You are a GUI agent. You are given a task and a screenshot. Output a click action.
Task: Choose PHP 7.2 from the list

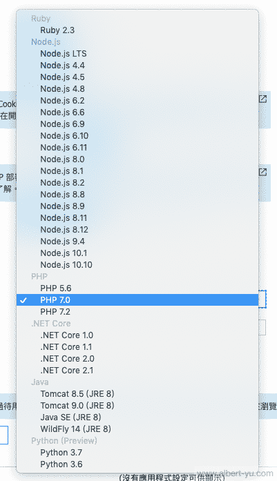(x=137, y=312)
